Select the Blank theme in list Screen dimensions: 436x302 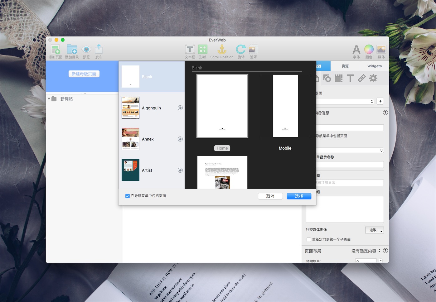(152, 77)
